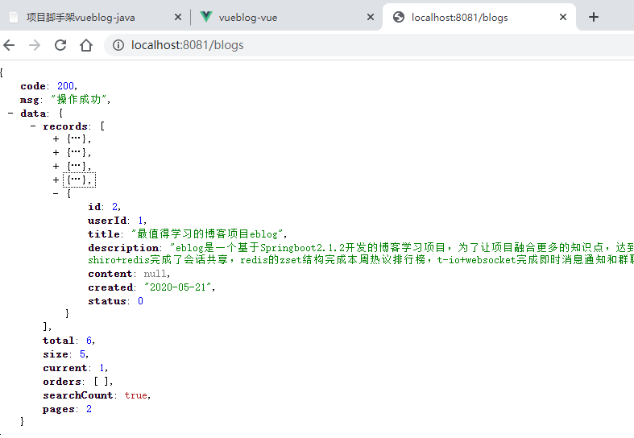Viewport: 634px width, 438px height.
Task: Click the size value 5
Action: pyautogui.click(x=82, y=354)
